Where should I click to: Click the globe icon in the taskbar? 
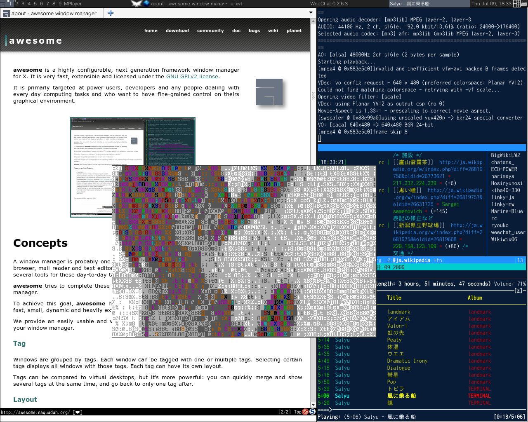pyautogui.click(x=146, y=4)
